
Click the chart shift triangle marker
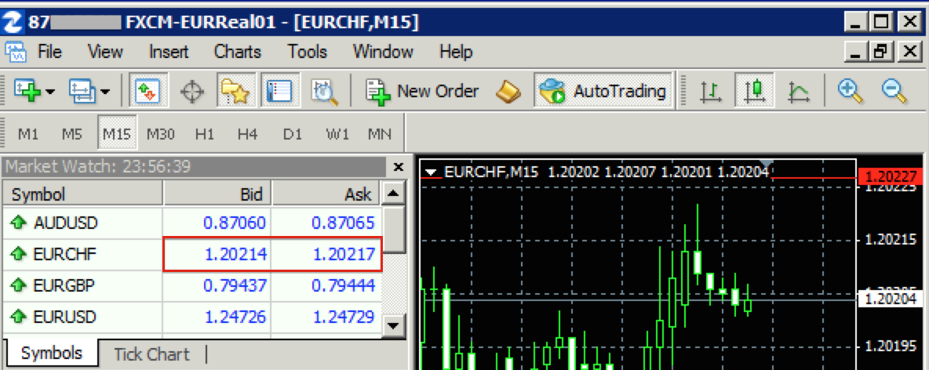(767, 163)
